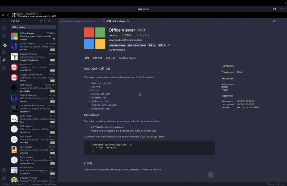
Task: Select the Visualization category tag
Action: (x=228, y=72)
